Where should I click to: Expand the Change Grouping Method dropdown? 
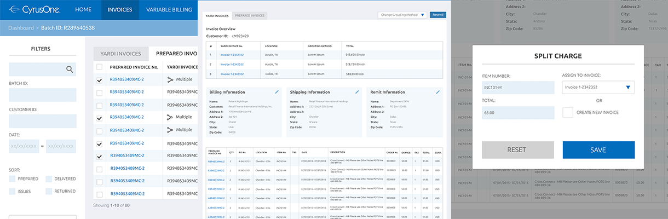point(402,15)
